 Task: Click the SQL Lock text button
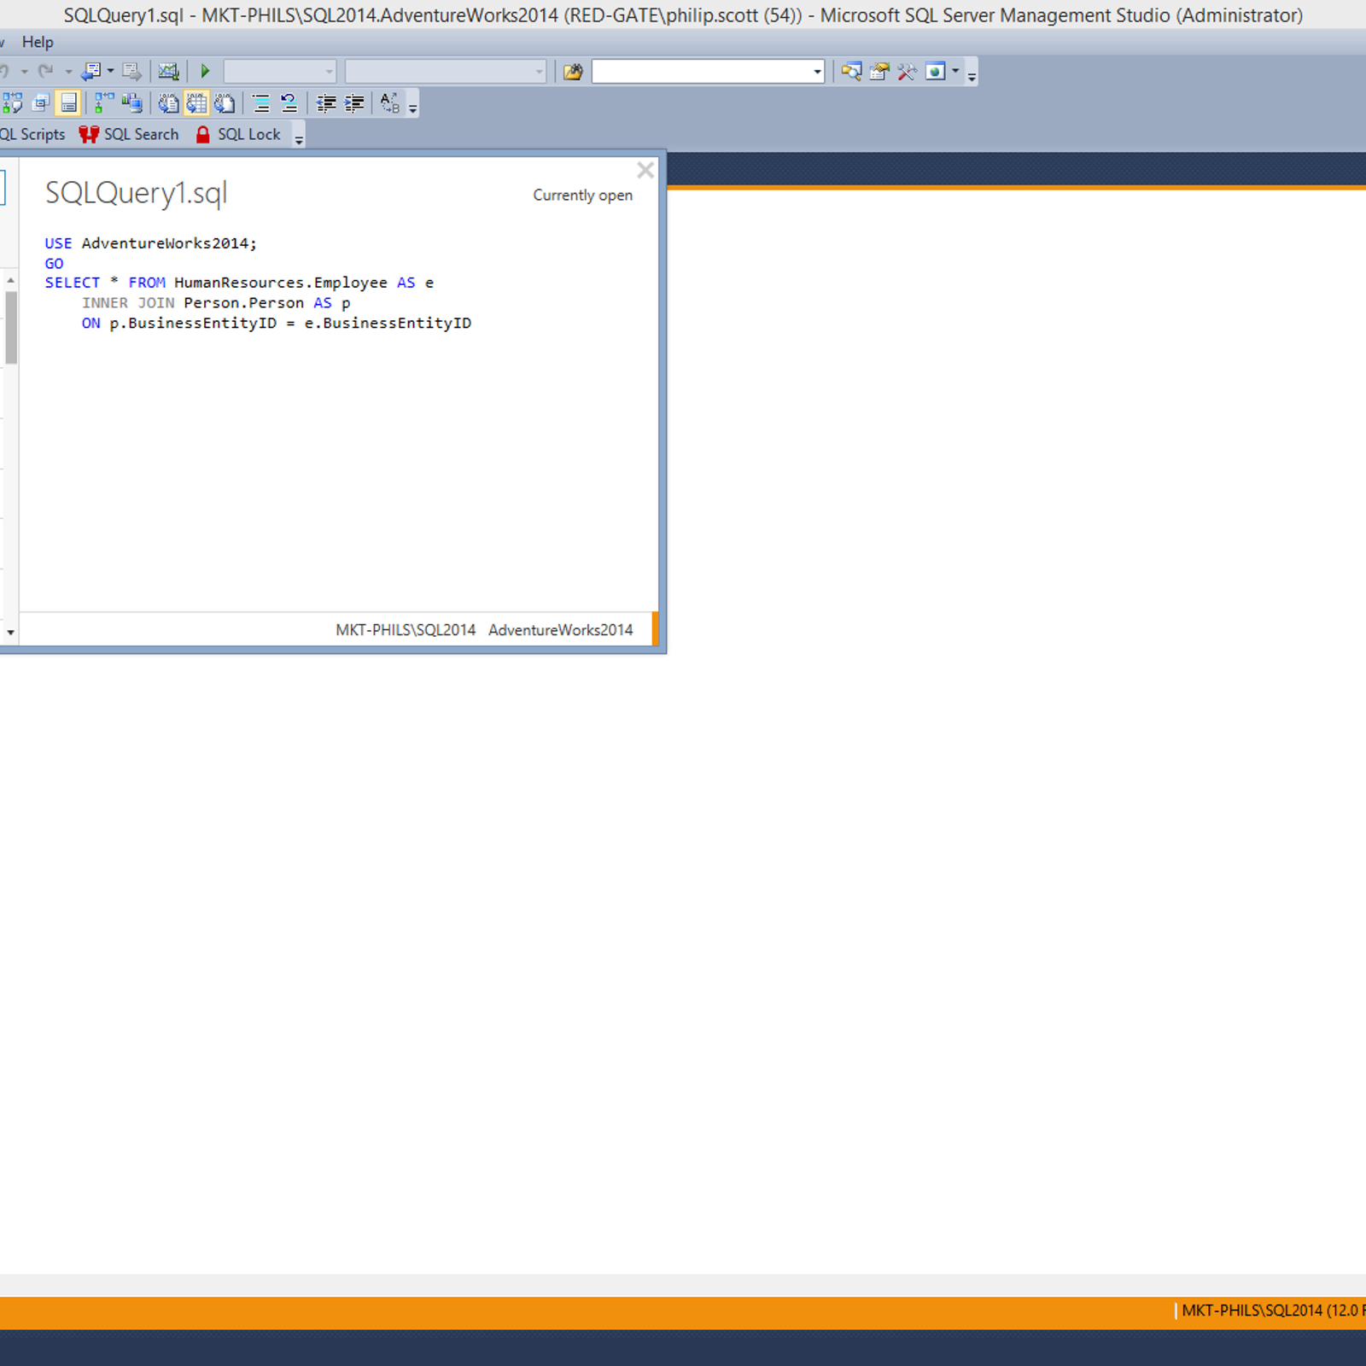coord(248,135)
